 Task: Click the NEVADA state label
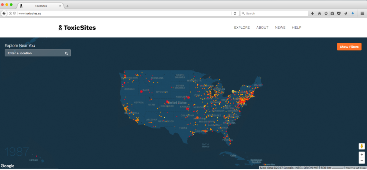139,103
